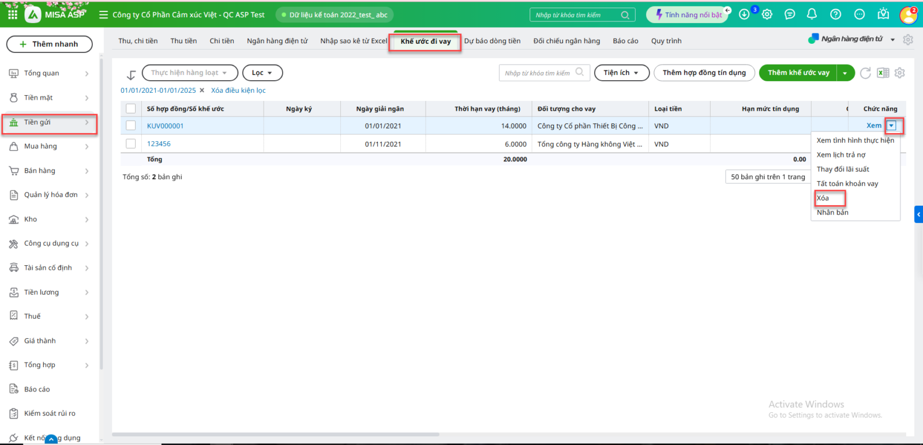Open the Lọc filter dropdown

click(x=262, y=73)
